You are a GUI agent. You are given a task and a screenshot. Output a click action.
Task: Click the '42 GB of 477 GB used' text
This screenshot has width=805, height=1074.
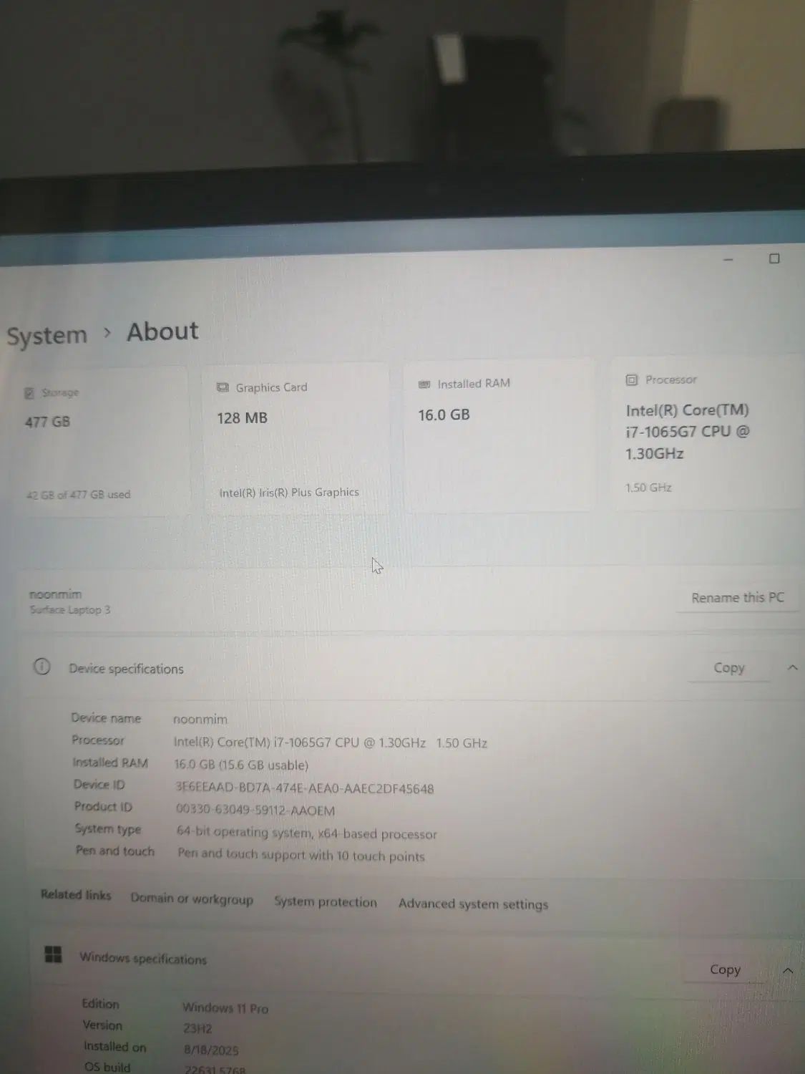[x=79, y=494]
